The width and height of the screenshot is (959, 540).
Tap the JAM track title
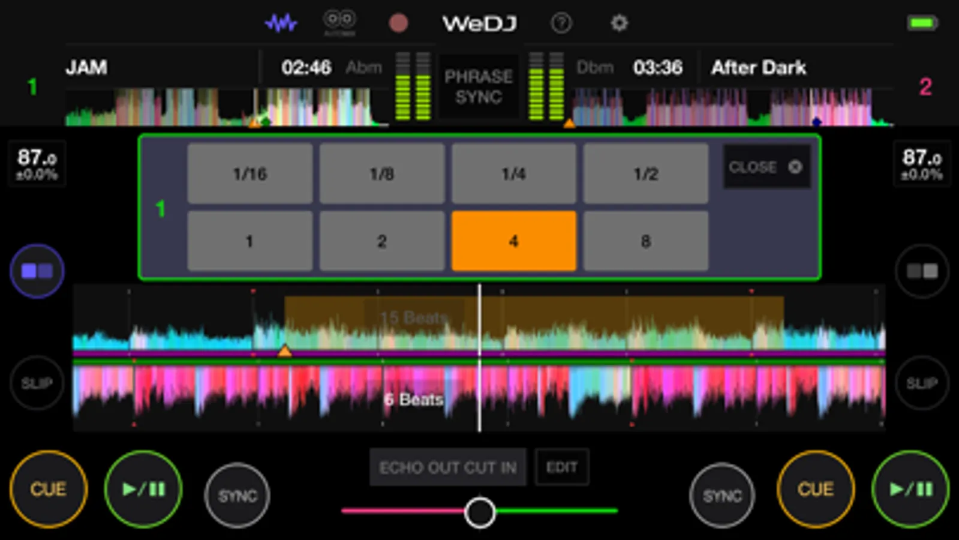pyautogui.click(x=86, y=67)
